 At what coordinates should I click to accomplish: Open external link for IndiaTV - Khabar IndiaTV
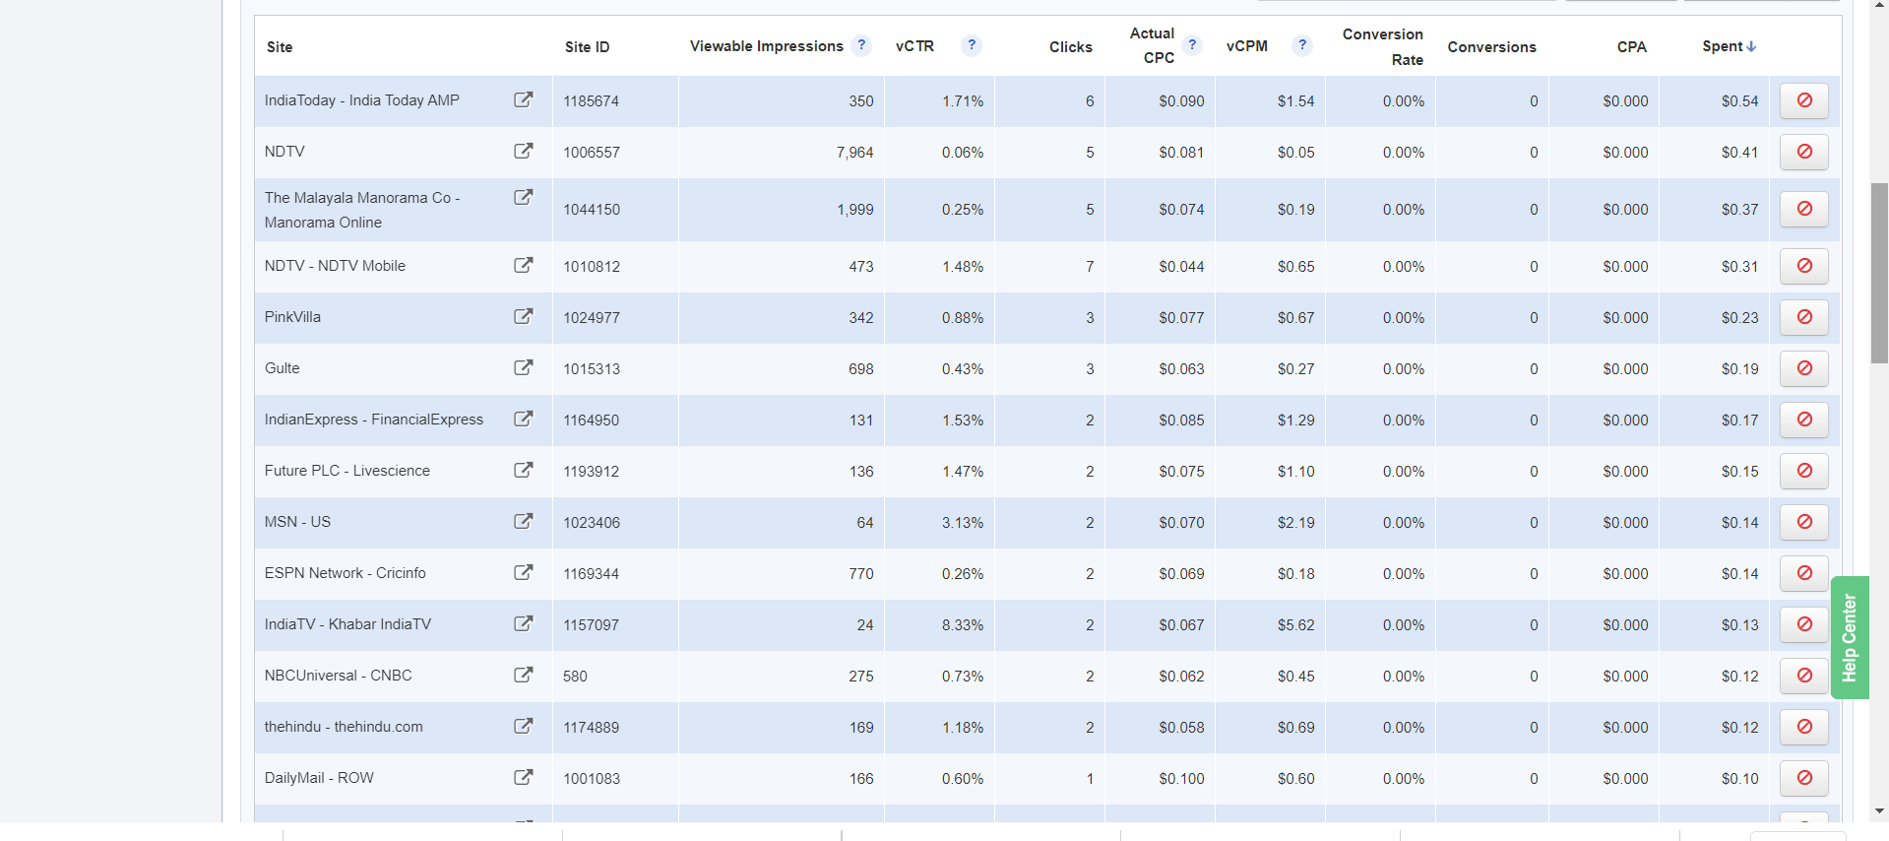(524, 623)
